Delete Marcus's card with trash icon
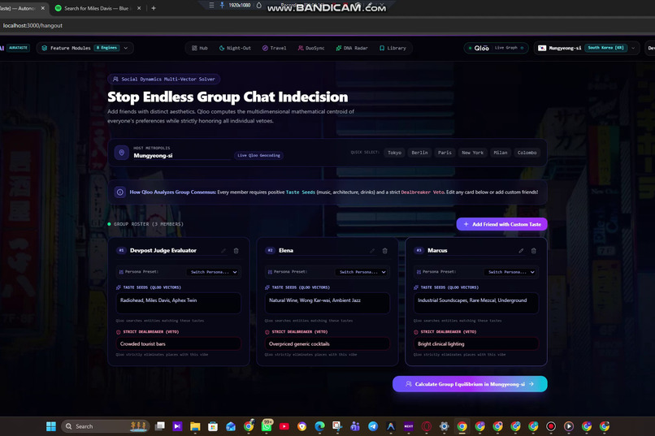Image resolution: width=655 pixels, height=436 pixels. (533, 251)
